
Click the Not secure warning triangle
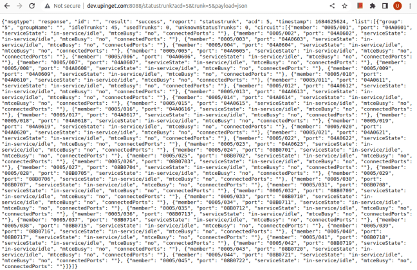click(x=48, y=6)
